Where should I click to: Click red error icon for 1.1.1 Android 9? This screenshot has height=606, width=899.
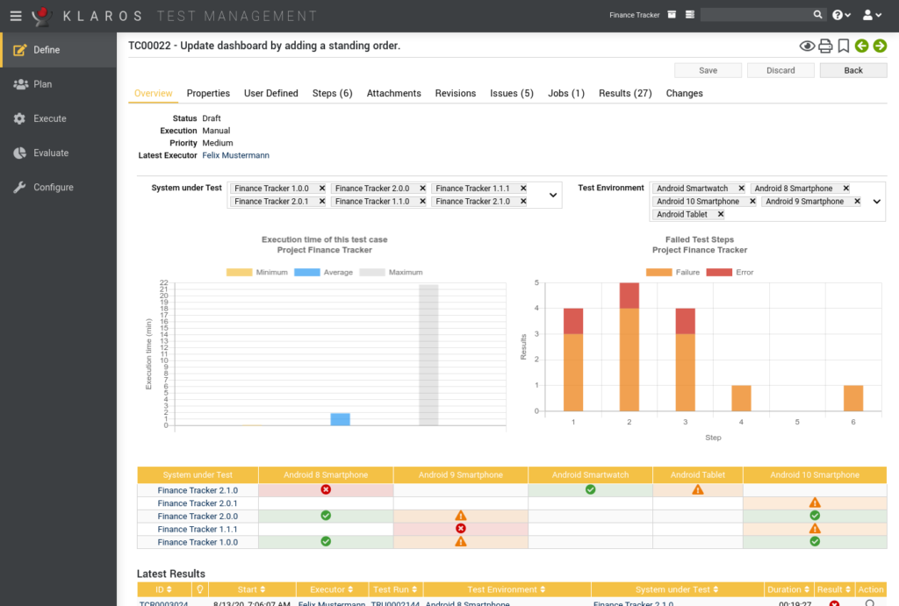[460, 529]
